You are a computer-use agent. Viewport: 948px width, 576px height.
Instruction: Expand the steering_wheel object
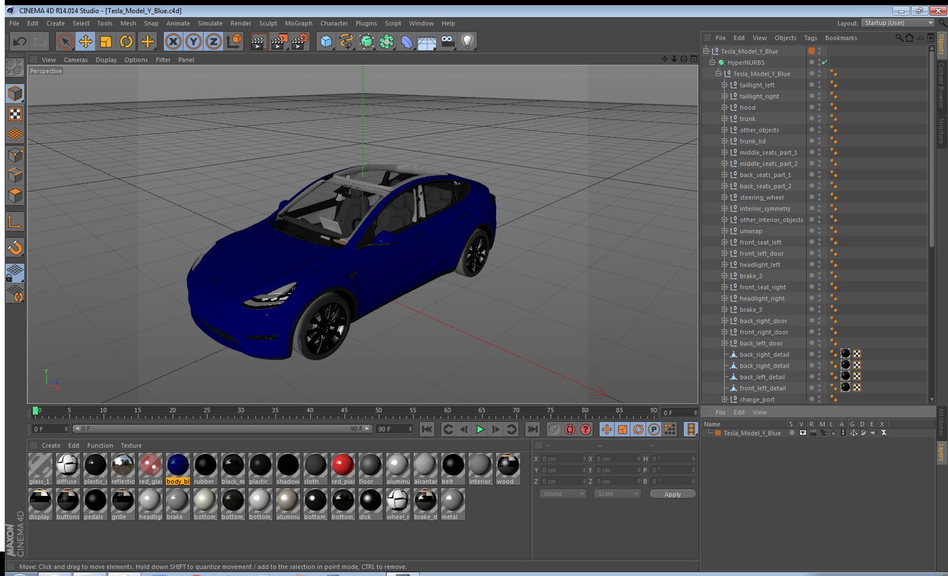point(724,197)
